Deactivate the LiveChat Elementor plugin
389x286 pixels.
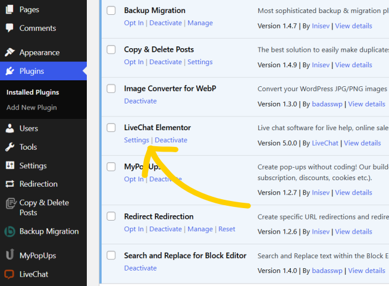pos(171,140)
